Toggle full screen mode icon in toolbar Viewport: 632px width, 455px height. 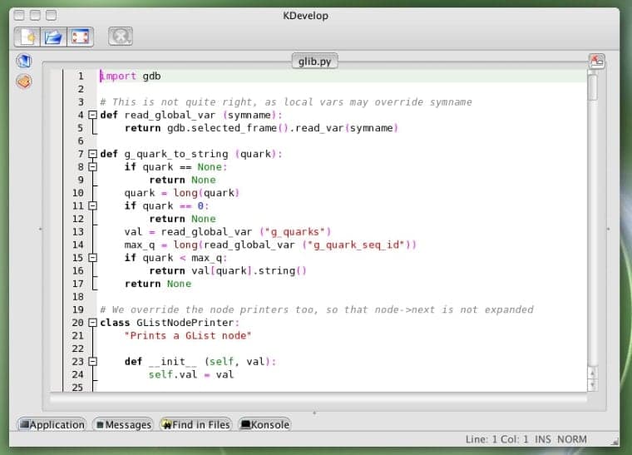(80, 37)
